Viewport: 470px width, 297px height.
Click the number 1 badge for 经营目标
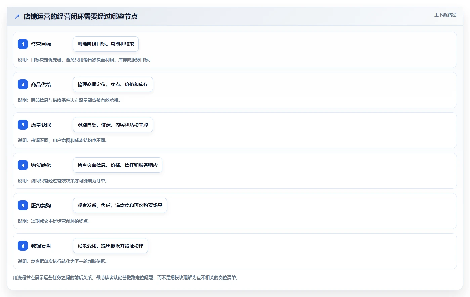coord(23,44)
